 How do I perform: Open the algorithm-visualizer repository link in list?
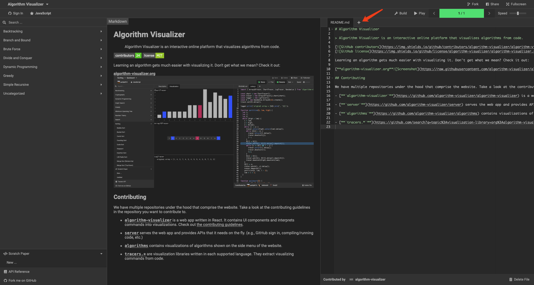(148, 220)
